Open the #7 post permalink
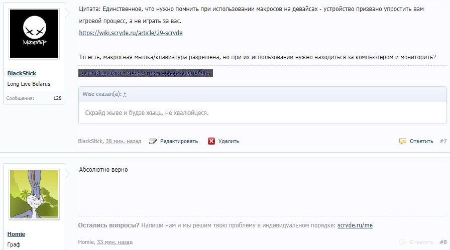 point(443,141)
